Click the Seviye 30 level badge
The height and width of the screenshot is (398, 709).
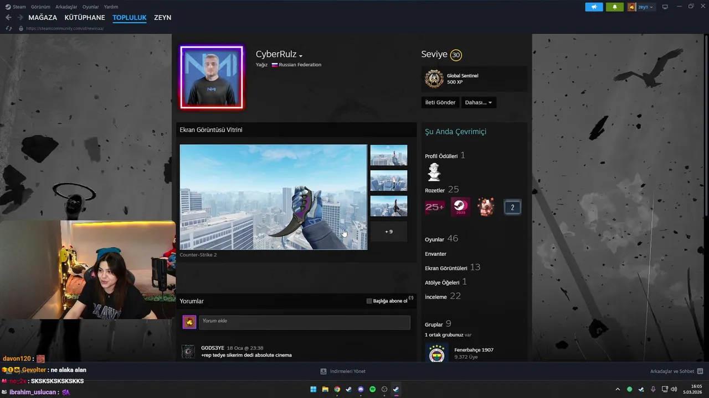point(455,55)
